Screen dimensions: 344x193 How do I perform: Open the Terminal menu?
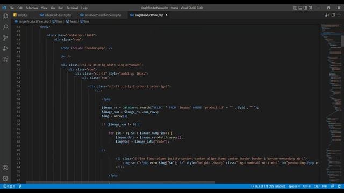[x=73, y=8]
